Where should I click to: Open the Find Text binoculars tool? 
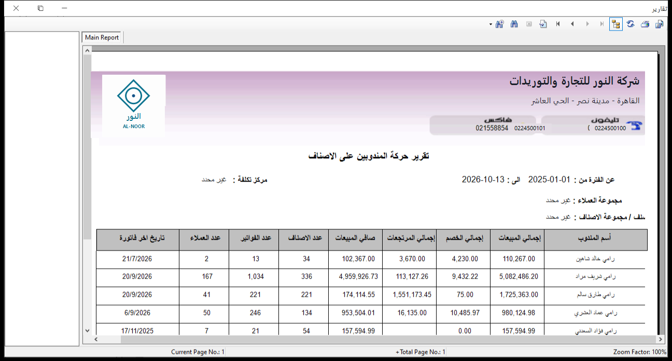point(514,24)
